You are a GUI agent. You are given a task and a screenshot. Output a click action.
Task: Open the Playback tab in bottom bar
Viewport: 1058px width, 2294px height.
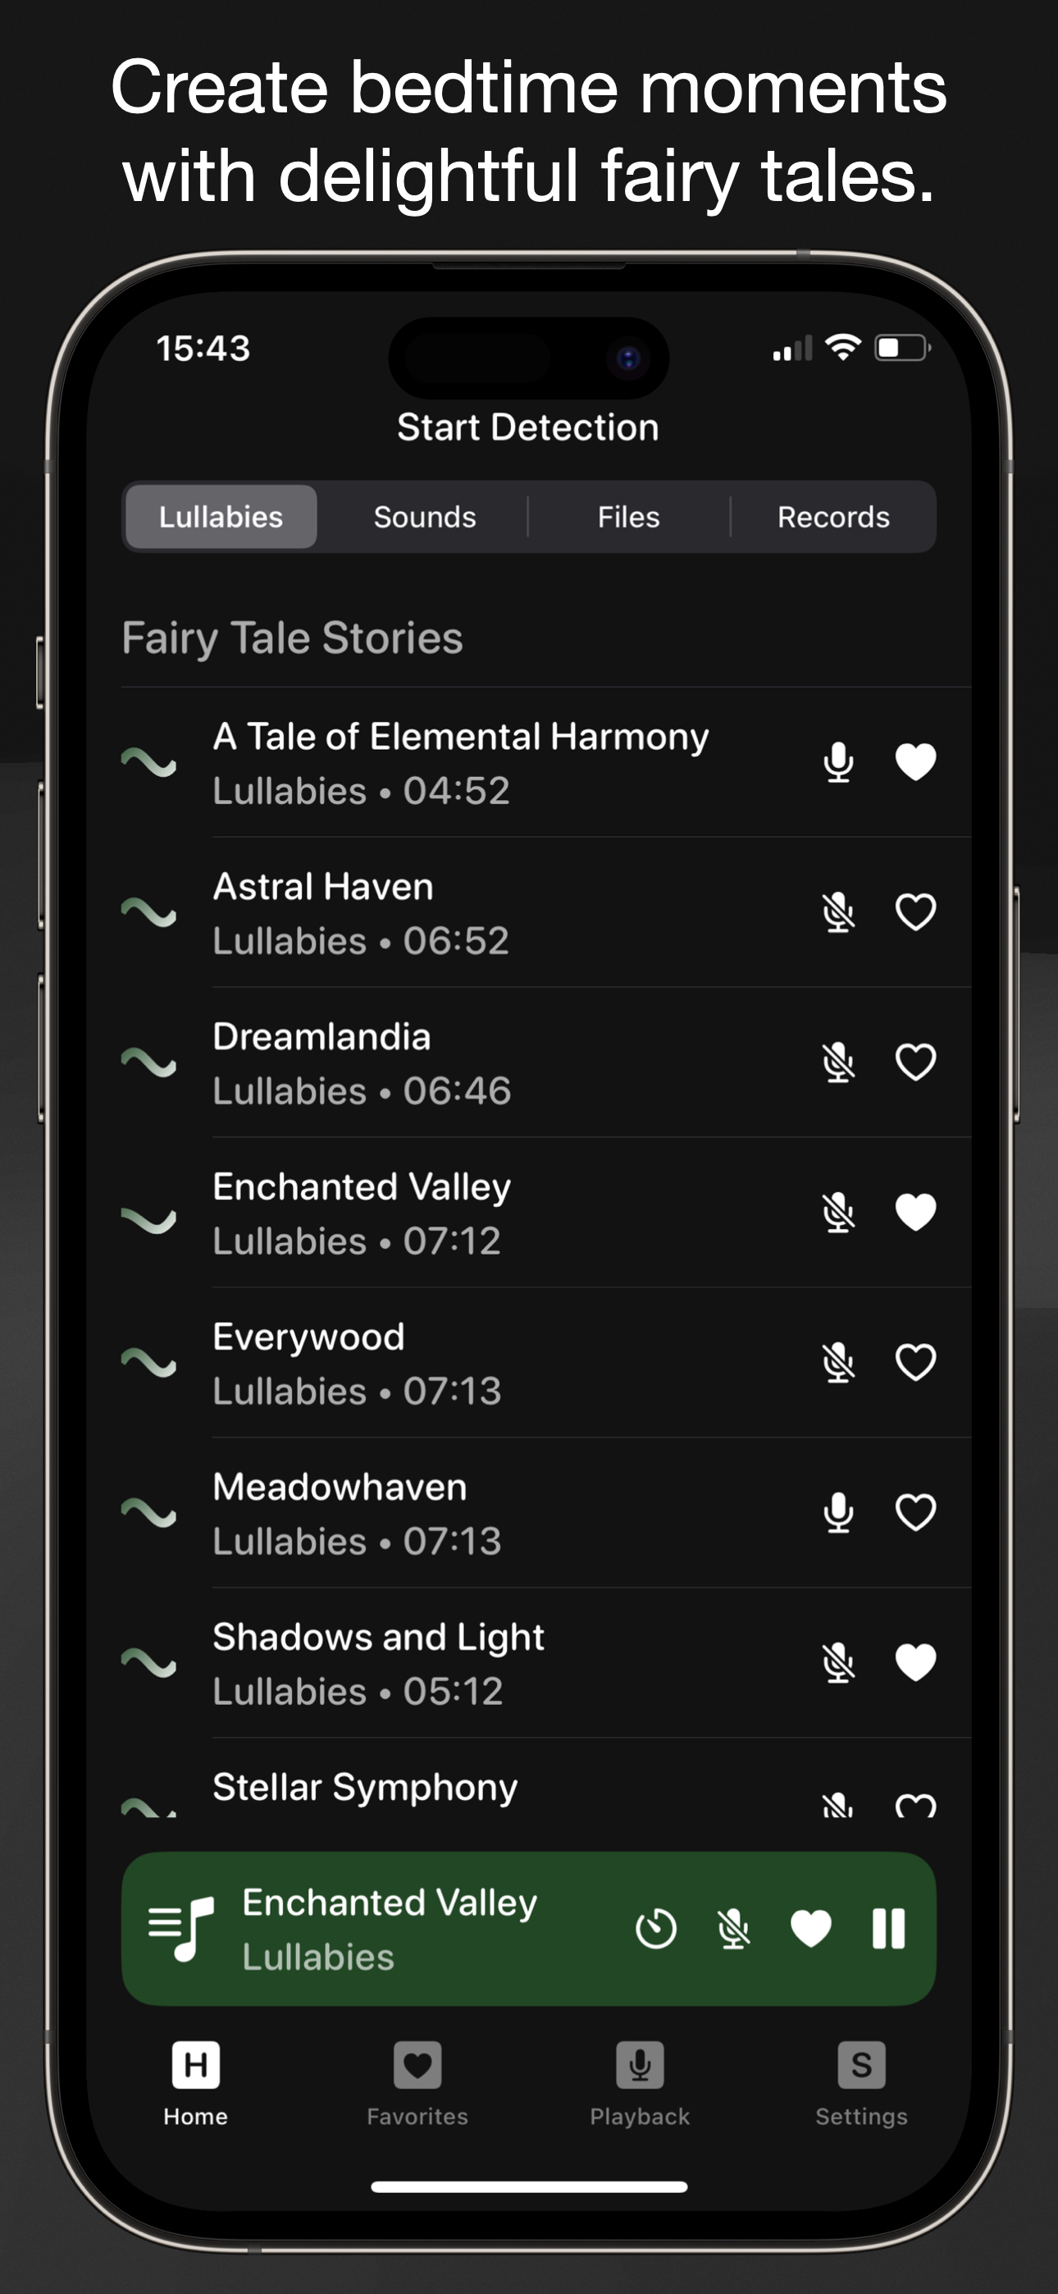(640, 2082)
